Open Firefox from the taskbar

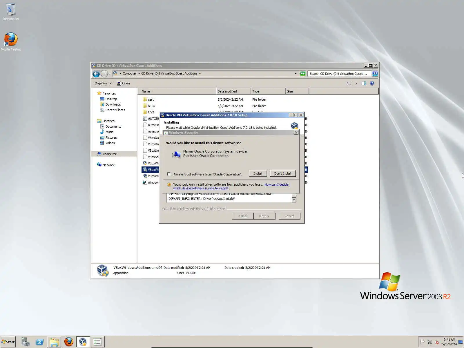click(x=69, y=342)
